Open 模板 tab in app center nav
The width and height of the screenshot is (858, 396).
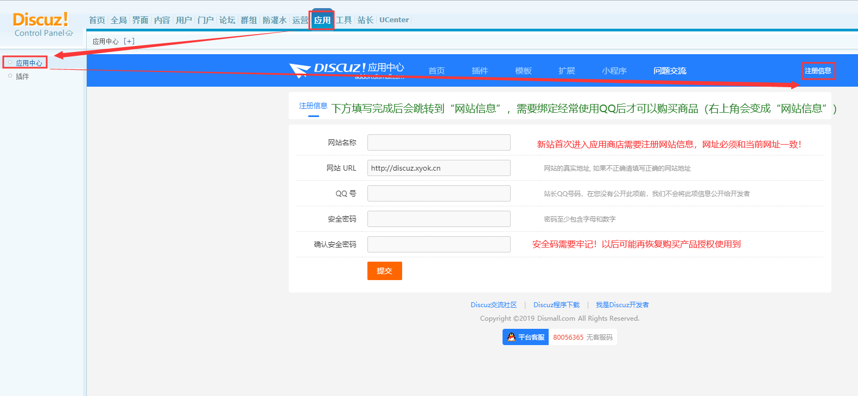click(x=523, y=71)
